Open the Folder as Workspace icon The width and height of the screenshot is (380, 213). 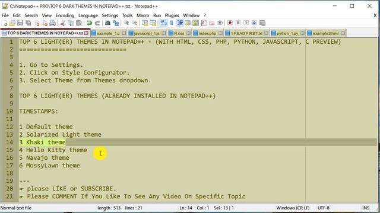click(212, 23)
